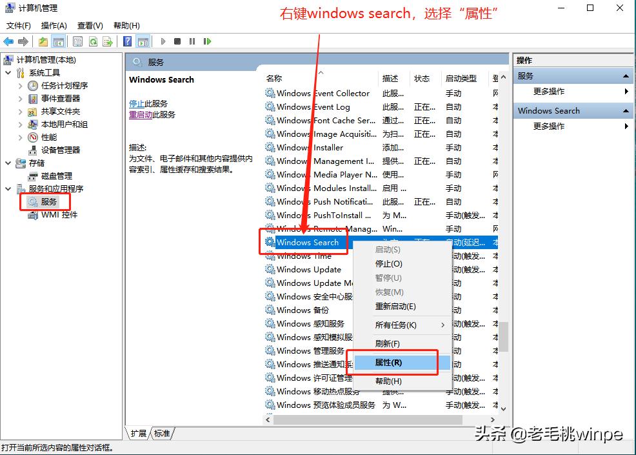Click the refresh icon on the toolbar
This screenshot has width=636, height=455.
(x=94, y=41)
